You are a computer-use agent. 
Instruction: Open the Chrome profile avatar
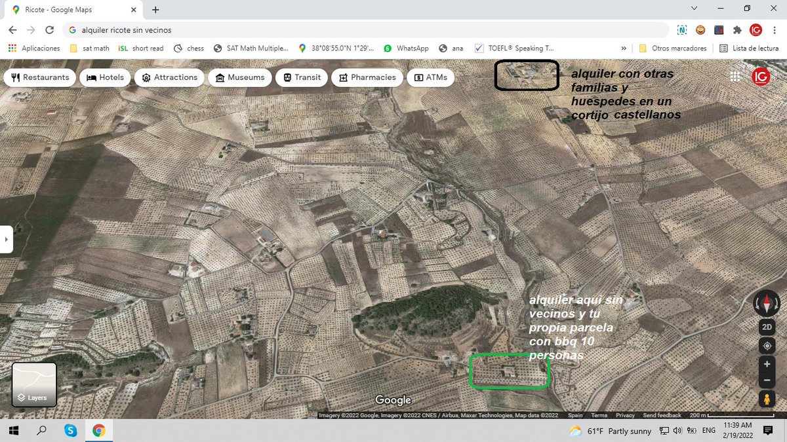pyautogui.click(x=756, y=30)
